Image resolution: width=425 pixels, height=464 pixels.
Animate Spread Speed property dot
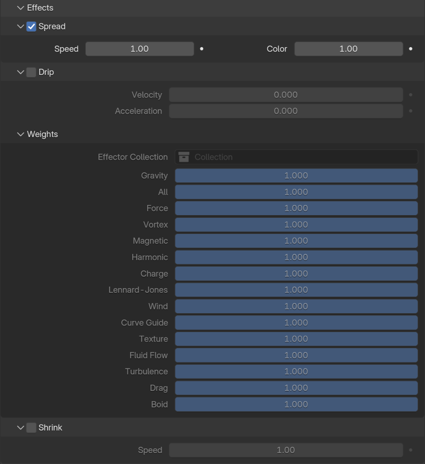pyautogui.click(x=202, y=49)
